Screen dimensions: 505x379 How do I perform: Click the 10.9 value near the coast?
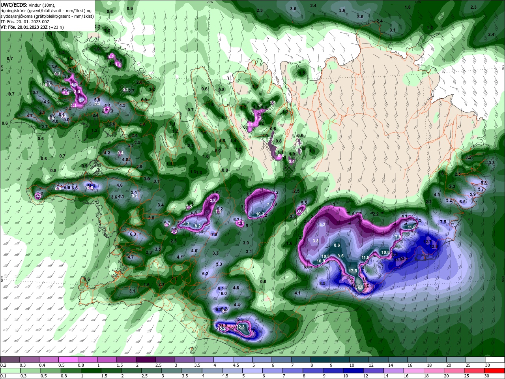pyautogui.click(x=321, y=261)
